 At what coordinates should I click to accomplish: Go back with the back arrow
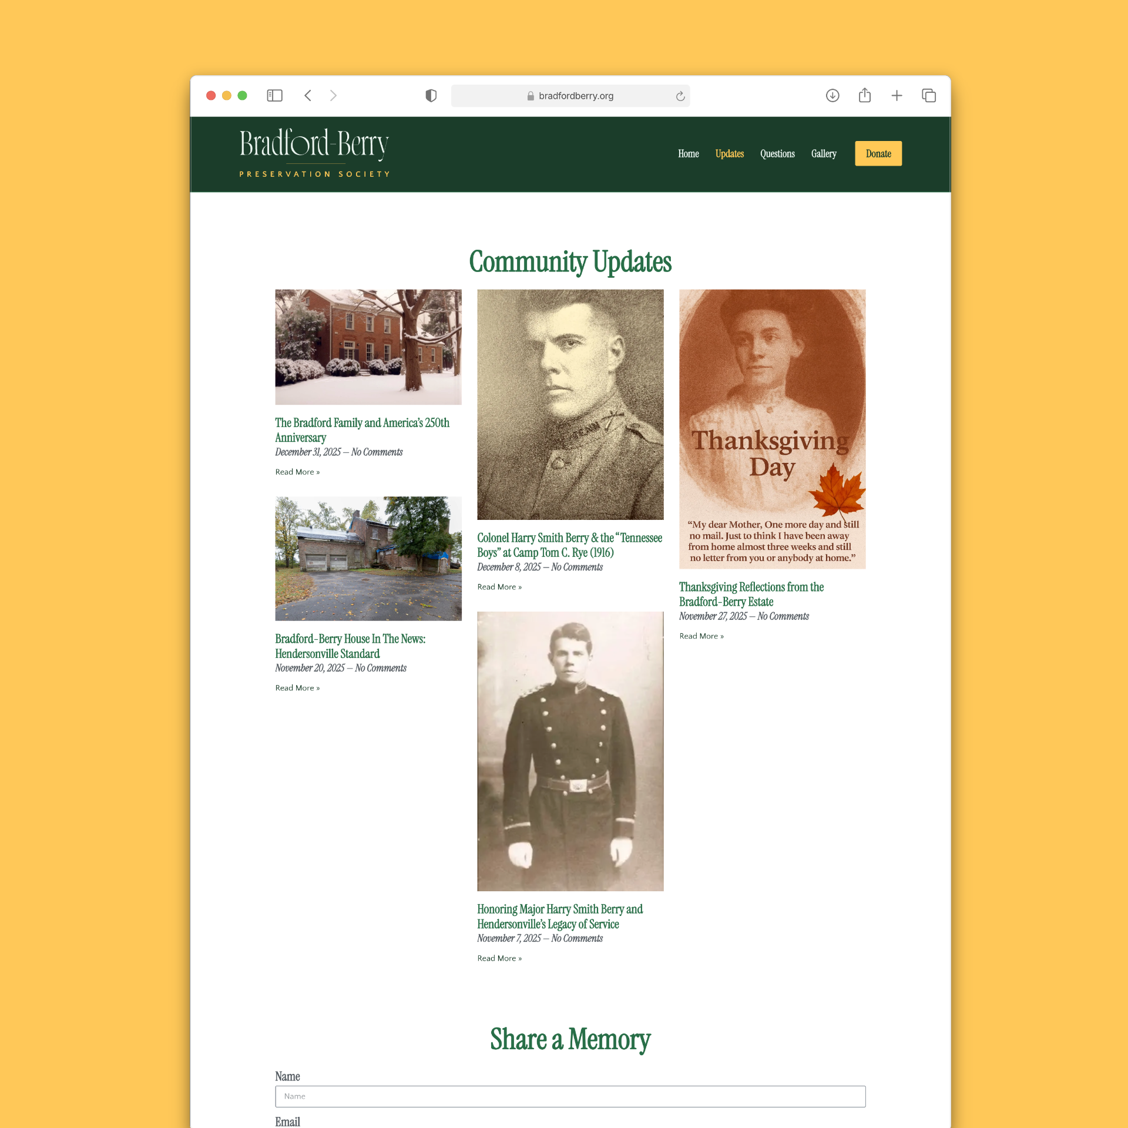pos(308,96)
